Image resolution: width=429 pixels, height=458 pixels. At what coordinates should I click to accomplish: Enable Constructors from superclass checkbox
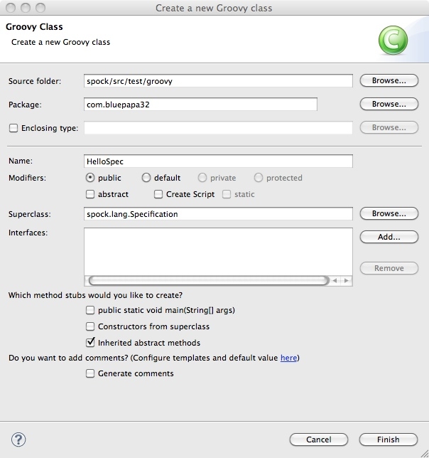pyautogui.click(x=90, y=326)
